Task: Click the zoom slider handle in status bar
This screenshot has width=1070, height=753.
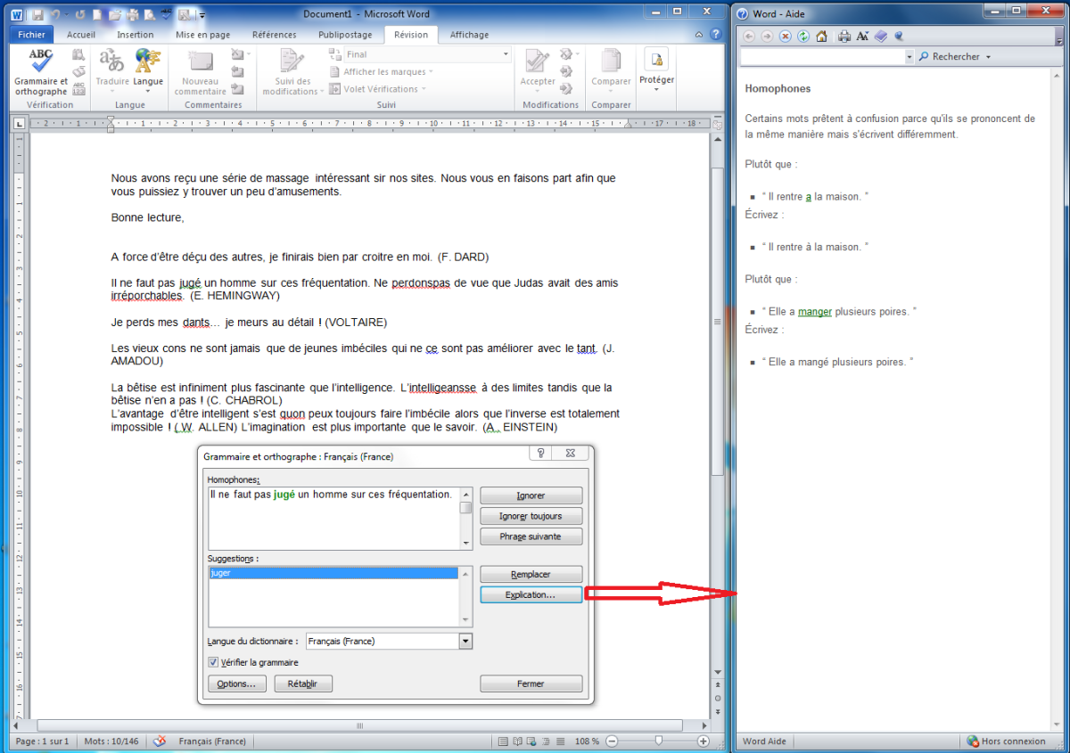Action: 658,741
